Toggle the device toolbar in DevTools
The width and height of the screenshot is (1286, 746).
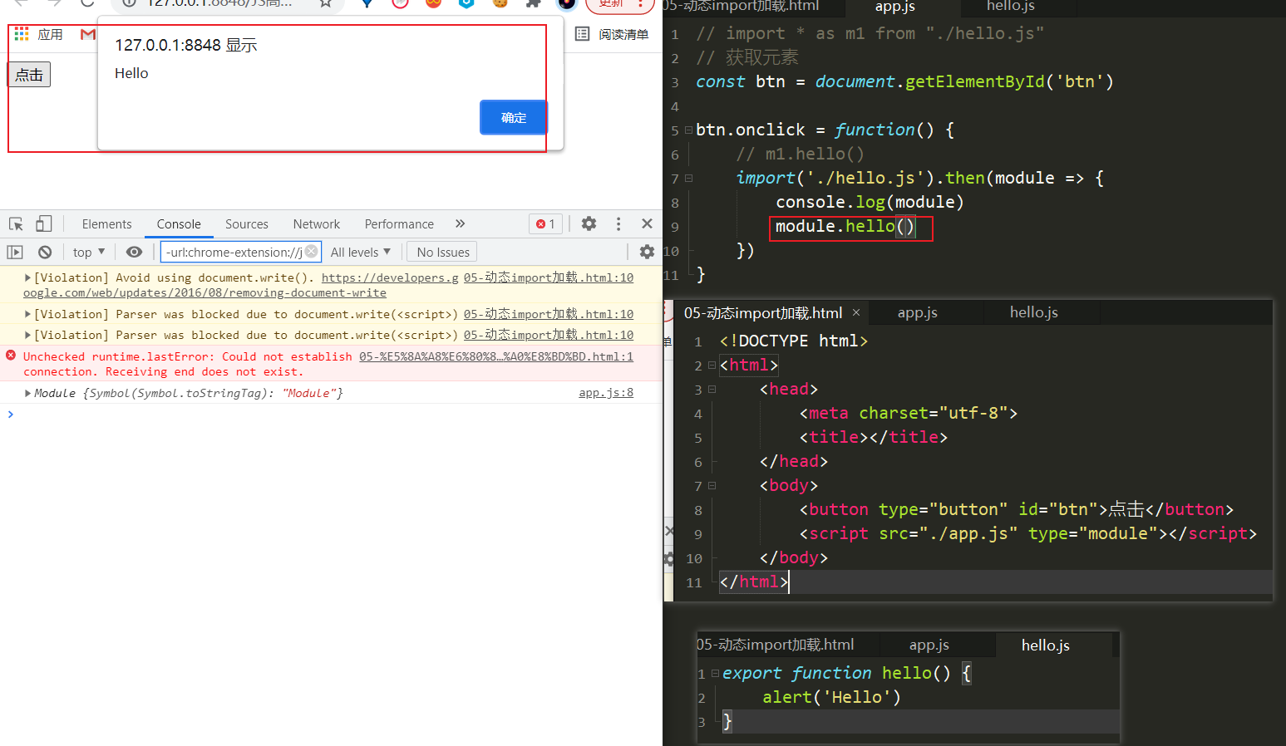(x=44, y=223)
